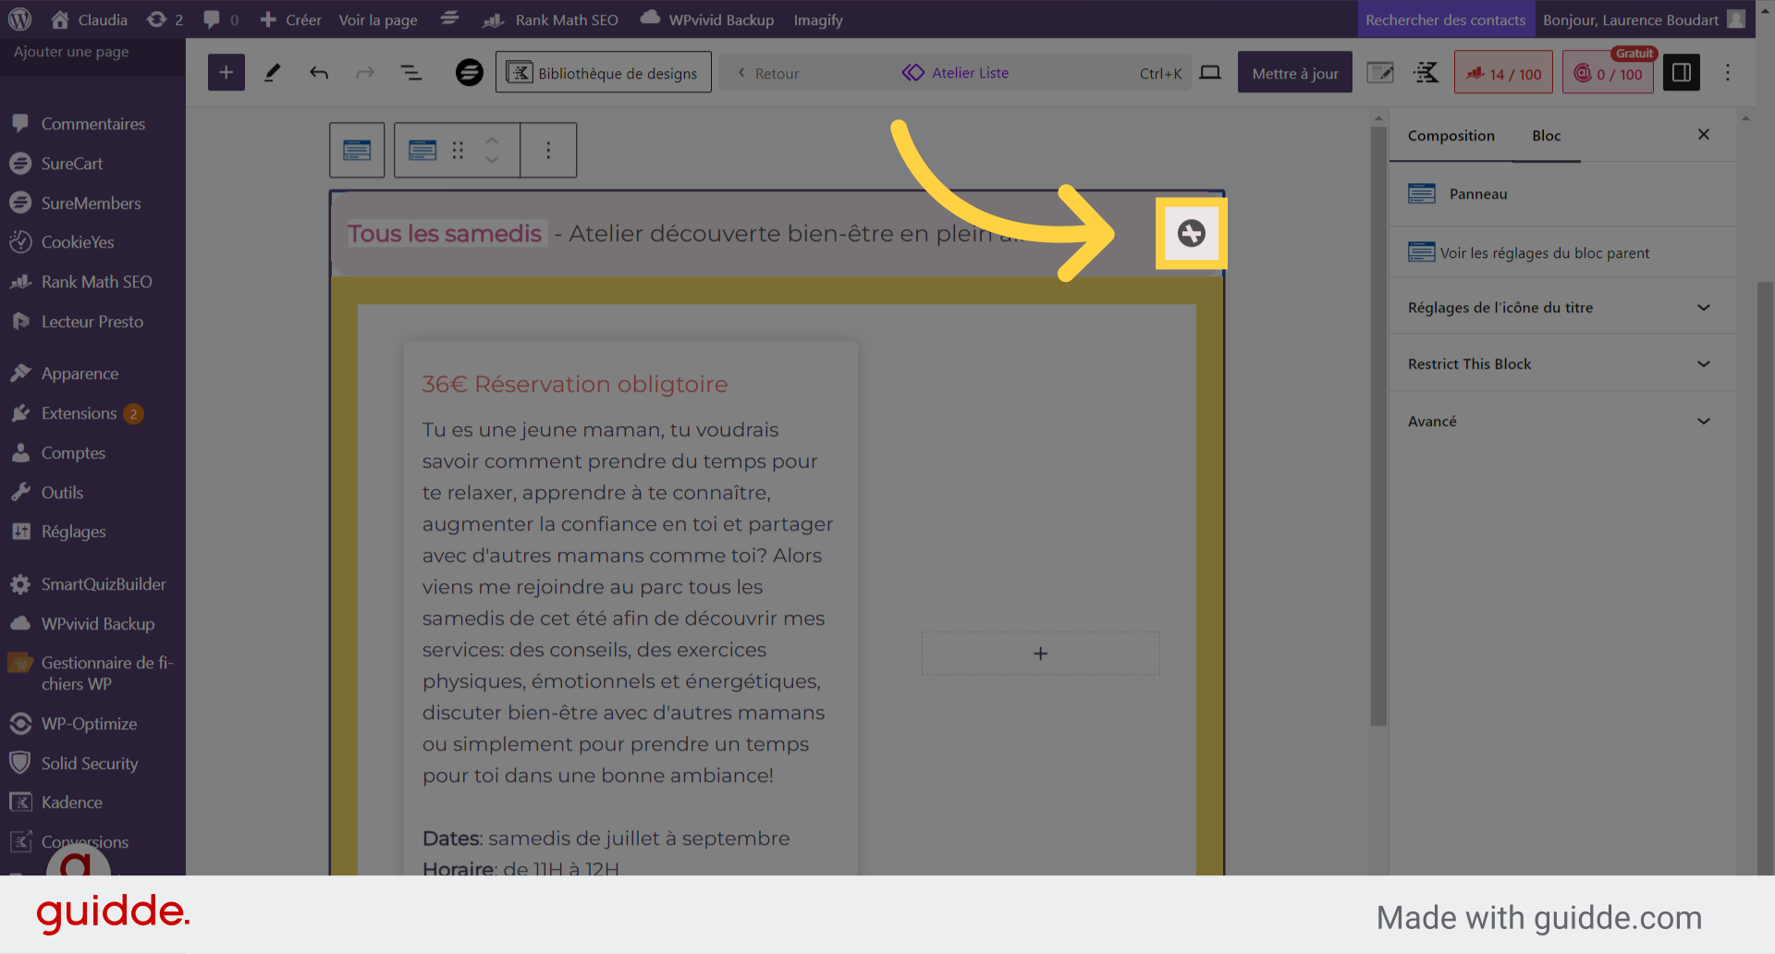The image size is (1775, 954).
Task: Toggle the accordion pane title plus icon
Action: tap(1191, 233)
